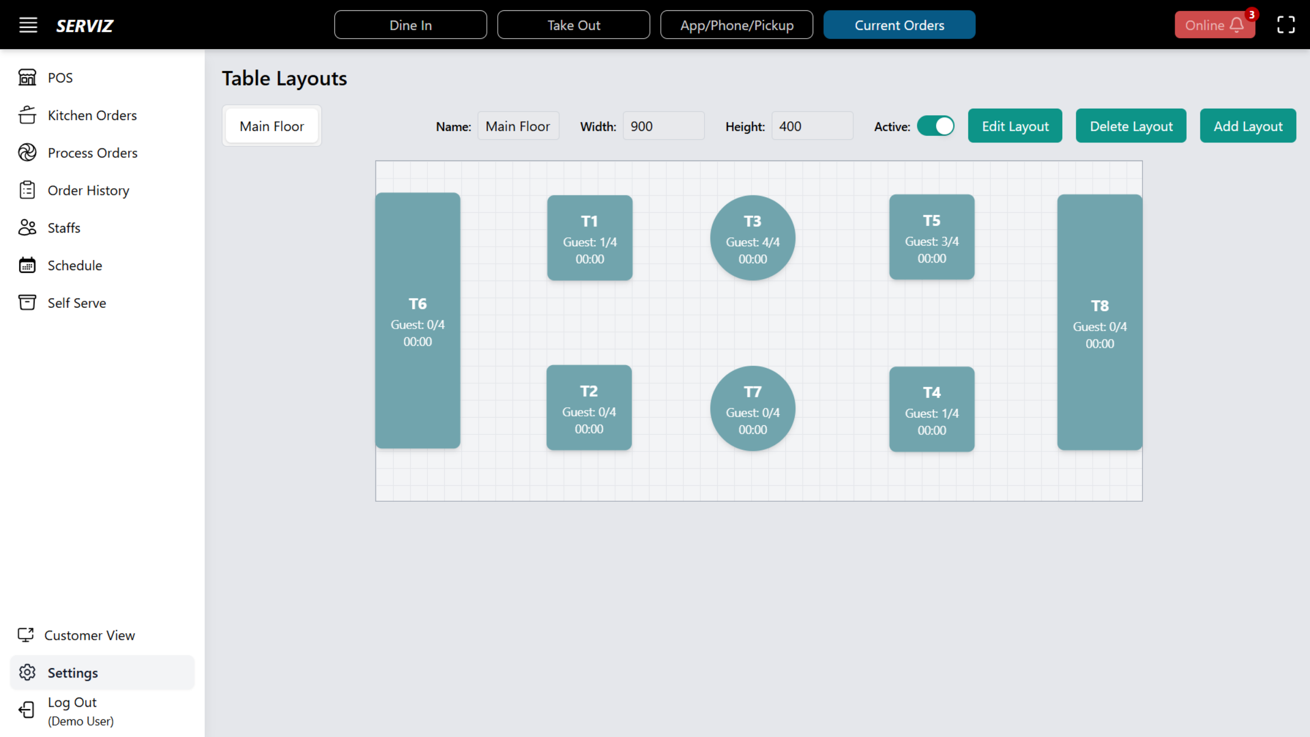Image resolution: width=1310 pixels, height=737 pixels.
Task: Switch to the Dine In tab
Action: pos(410,25)
